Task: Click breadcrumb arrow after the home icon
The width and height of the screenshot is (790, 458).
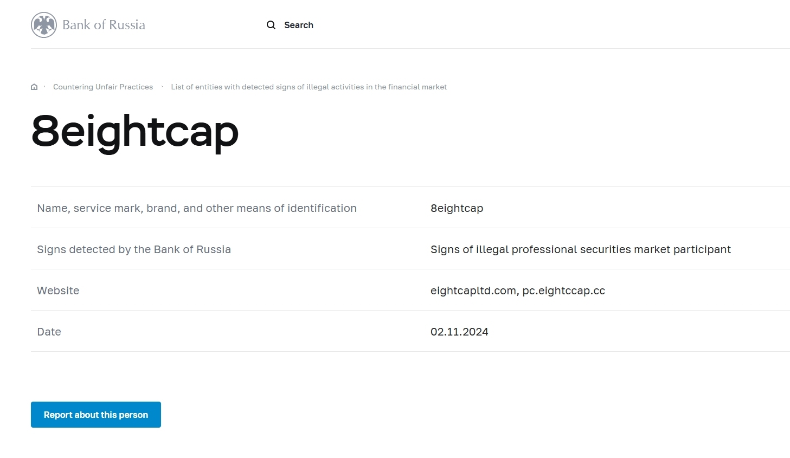Action: coord(44,87)
